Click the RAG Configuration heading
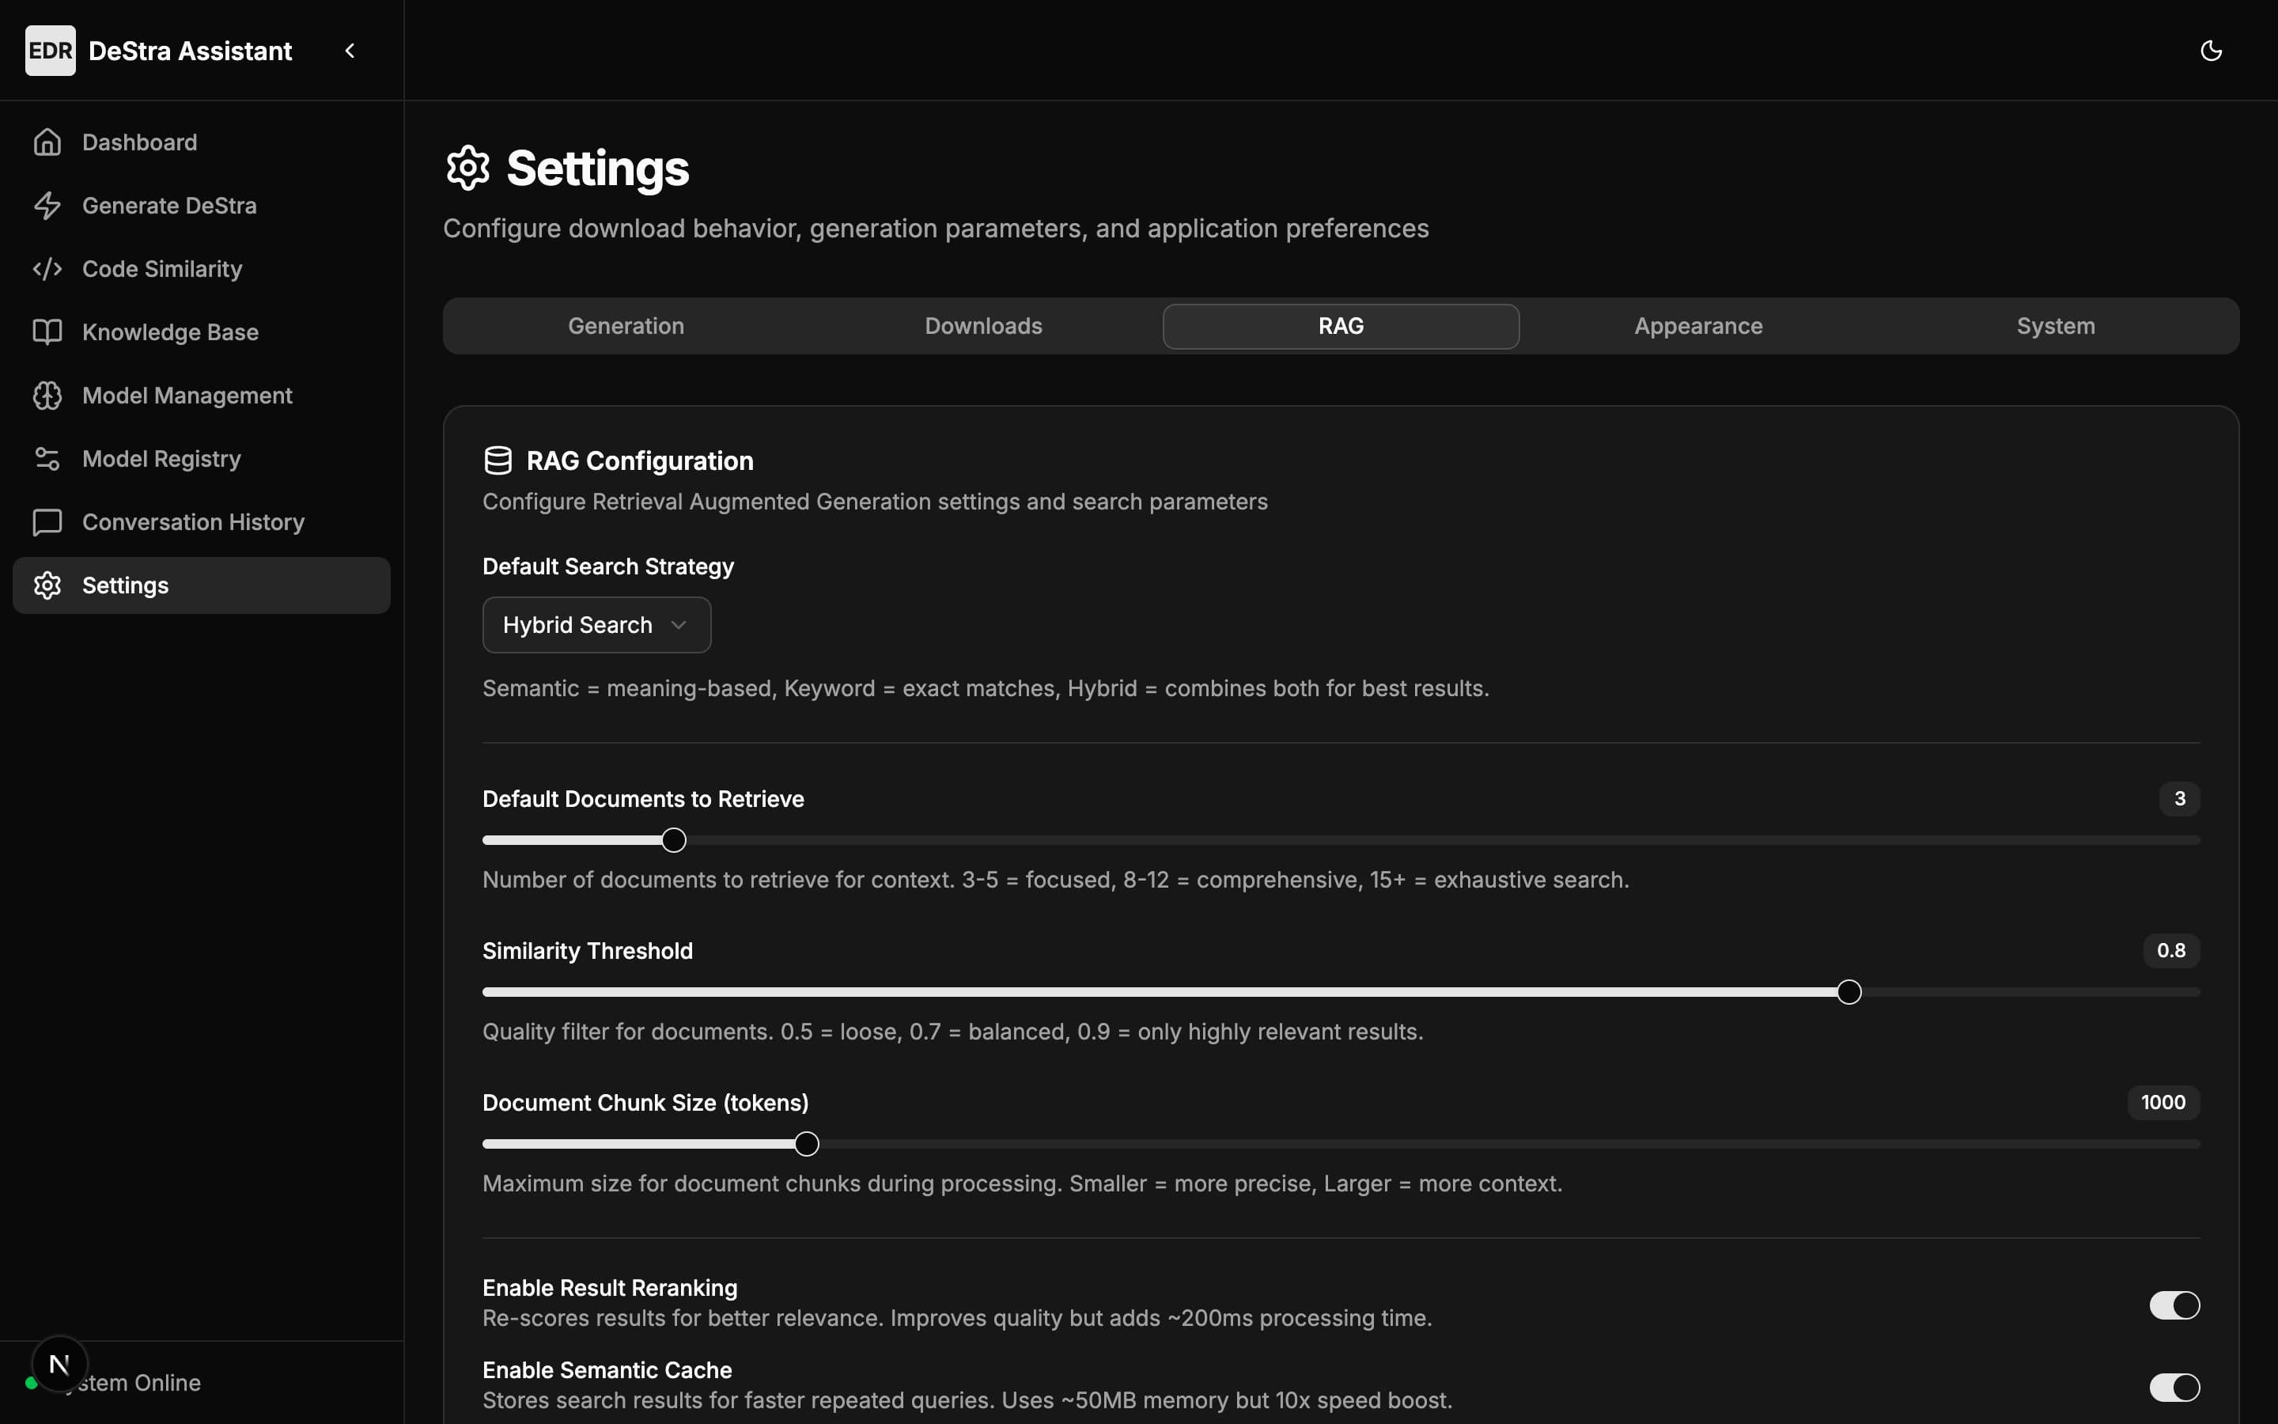The width and height of the screenshot is (2278, 1424). point(640,460)
